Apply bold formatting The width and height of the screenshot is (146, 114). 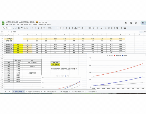67,28
